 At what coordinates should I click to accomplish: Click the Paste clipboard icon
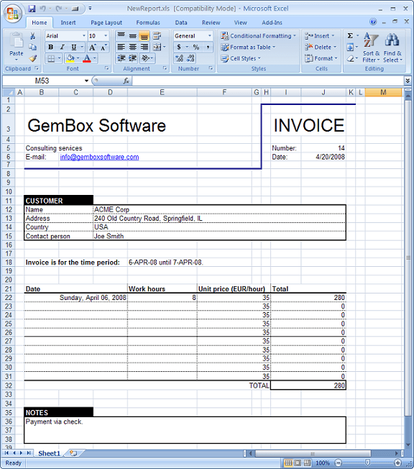click(x=16, y=41)
